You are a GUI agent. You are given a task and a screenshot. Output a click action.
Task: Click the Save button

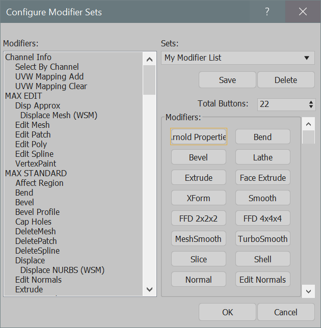227,80
